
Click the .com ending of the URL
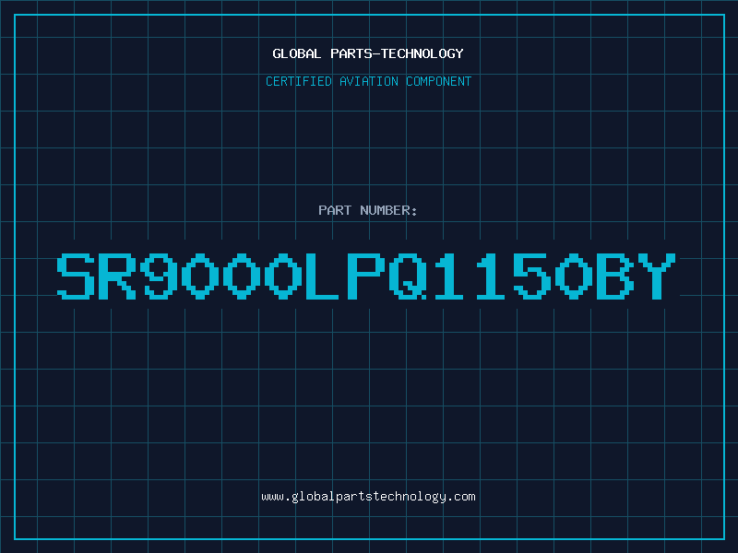tap(461, 497)
